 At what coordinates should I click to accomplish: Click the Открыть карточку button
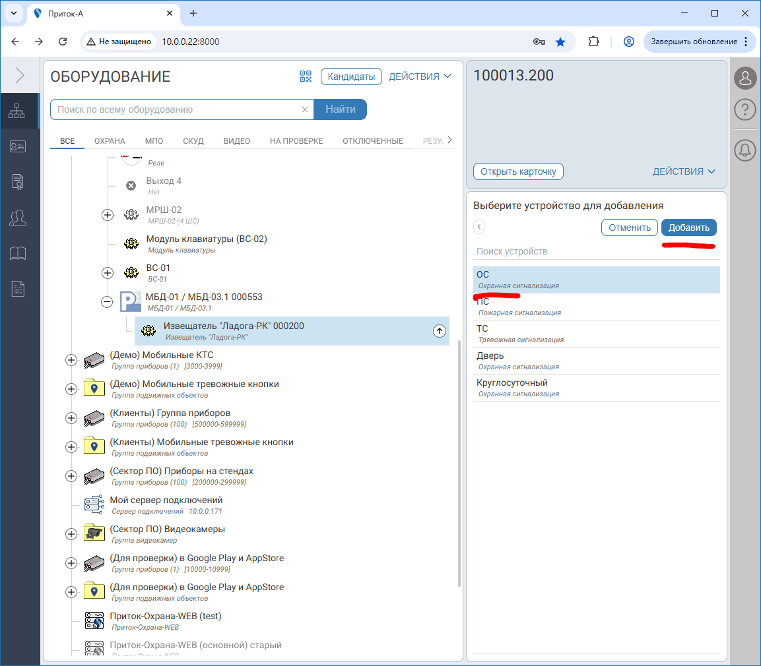pyautogui.click(x=518, y=171)
